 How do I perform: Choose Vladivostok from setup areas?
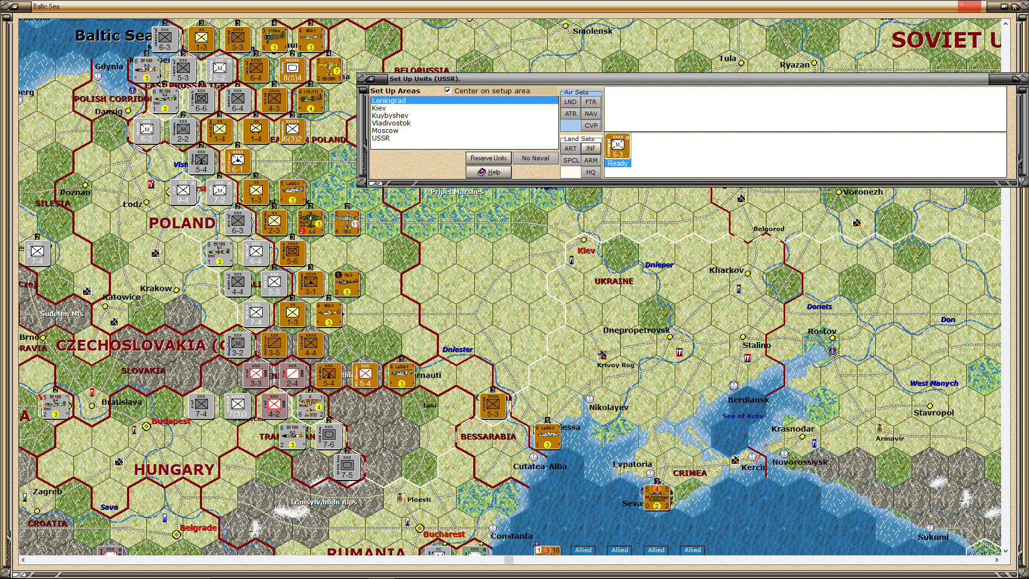[391, 123]
